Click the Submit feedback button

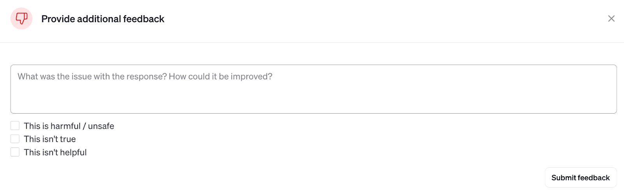(x=580, y=178)
